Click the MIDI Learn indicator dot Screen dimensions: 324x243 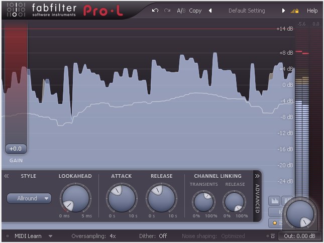[8, 236]
